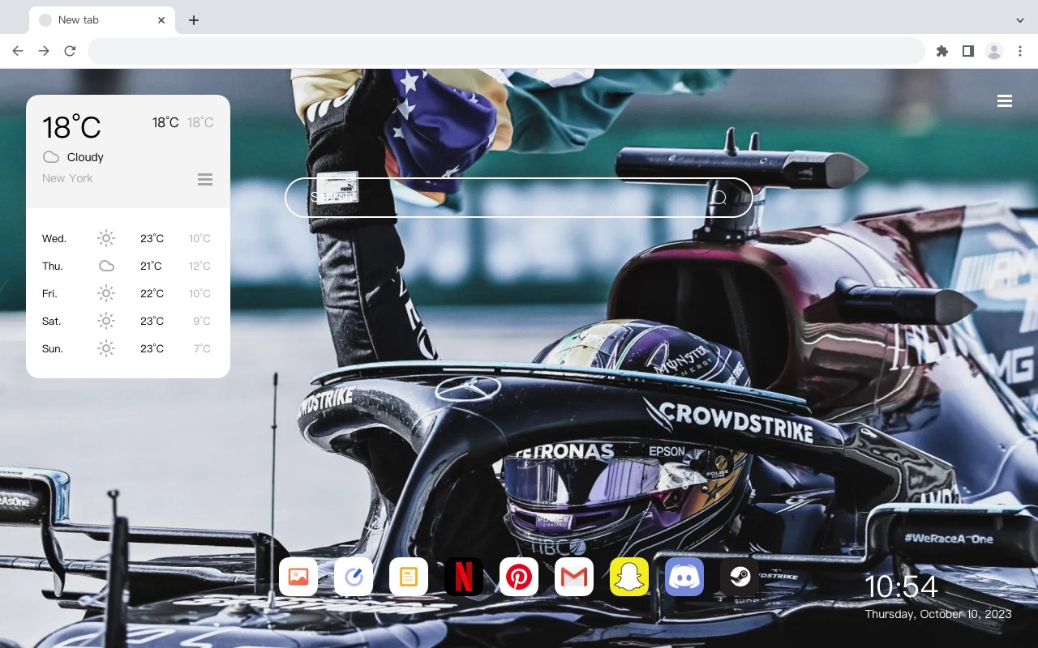
Task: Reload the current page
Action: [70, 51]
